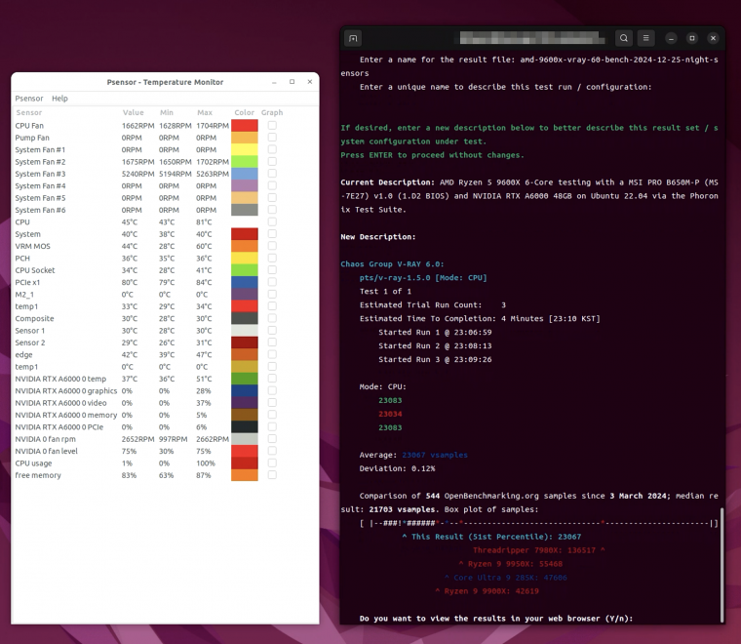
Task: Click the 81°C max value for CPU
Action: pos(204,221)
